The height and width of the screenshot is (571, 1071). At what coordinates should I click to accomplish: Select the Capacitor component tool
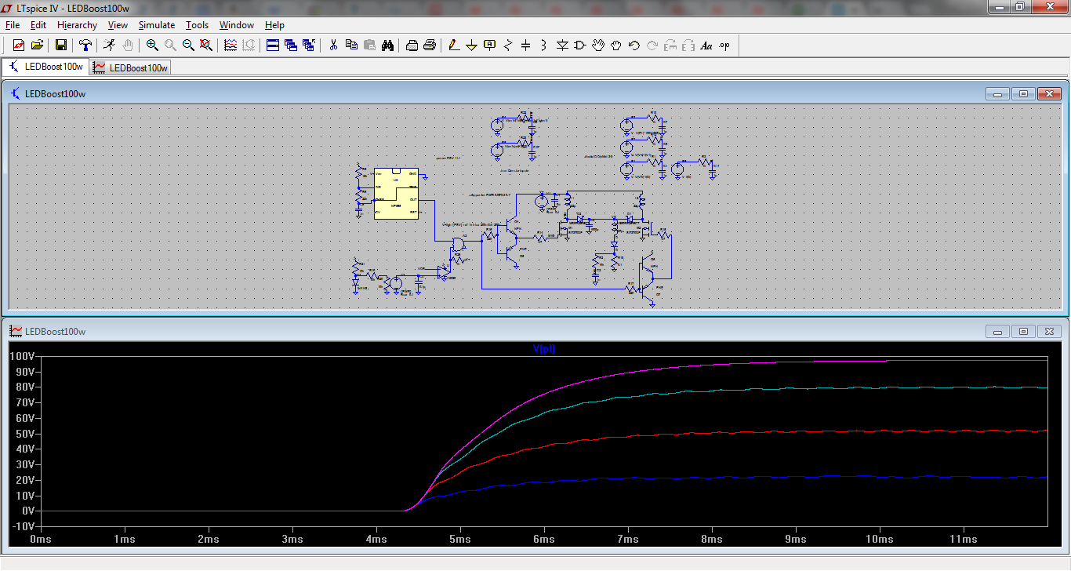point(526,45)
